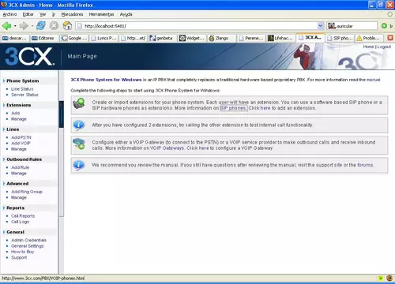Click the info icon beside manual recommendation
Viewport: 395px width, 284px height.
coord(79,165)
